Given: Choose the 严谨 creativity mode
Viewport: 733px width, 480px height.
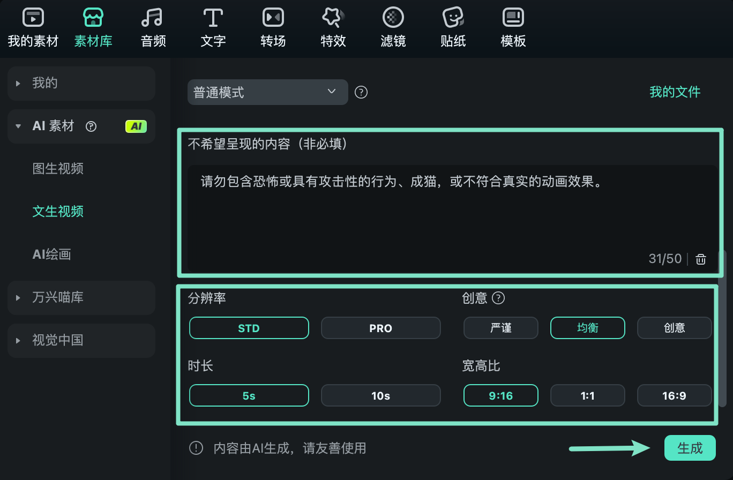Looking at the screenshot, I should 500,328.
